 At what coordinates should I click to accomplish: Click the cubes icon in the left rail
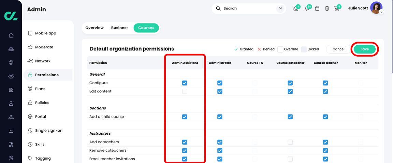(11, 49)
